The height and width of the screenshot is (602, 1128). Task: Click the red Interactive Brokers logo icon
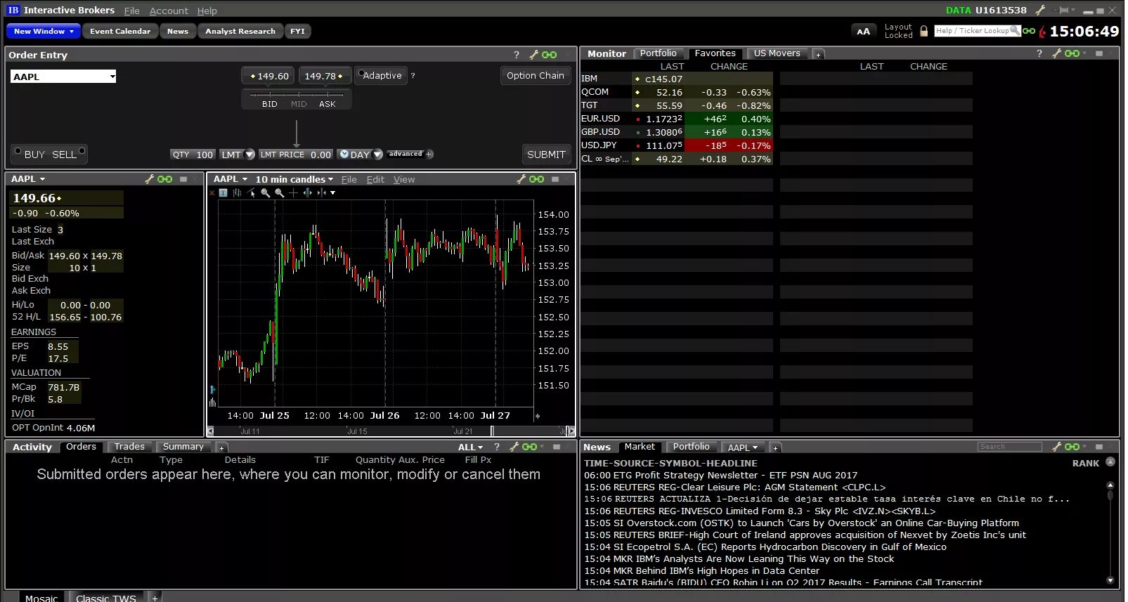(x=1042, y=32)
